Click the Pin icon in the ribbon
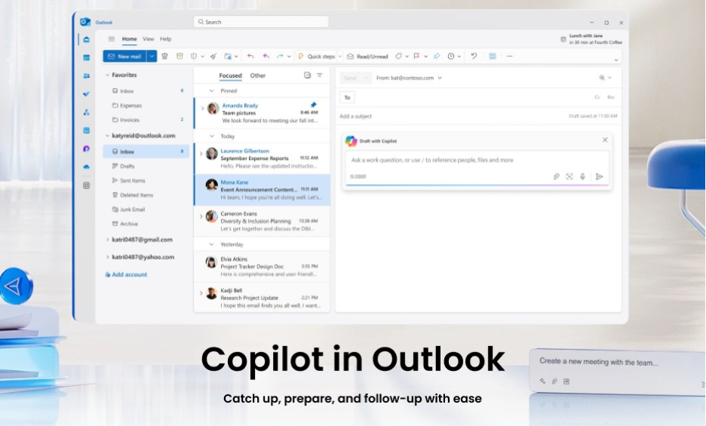 tap(437, 57)
